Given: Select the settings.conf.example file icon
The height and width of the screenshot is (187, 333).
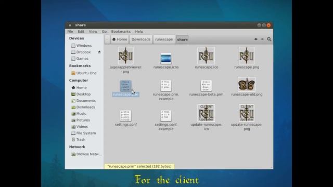Looking at the screenshot, I should (x=166, y=116).
